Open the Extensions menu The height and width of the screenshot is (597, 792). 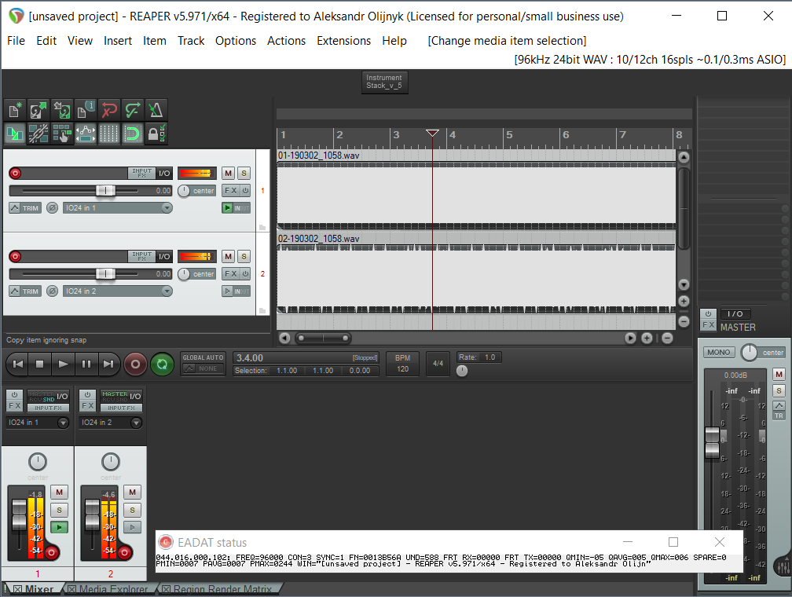coord(343,41)
